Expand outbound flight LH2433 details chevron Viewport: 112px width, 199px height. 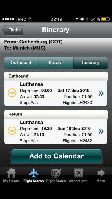click(101, 93)
